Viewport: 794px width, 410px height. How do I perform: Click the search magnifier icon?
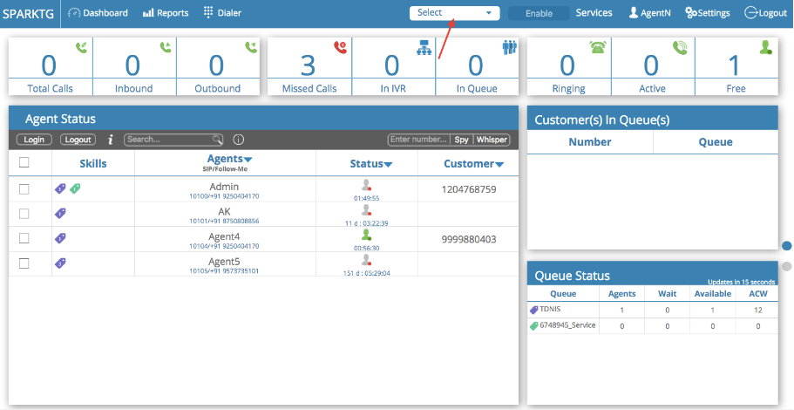[217, 140]
